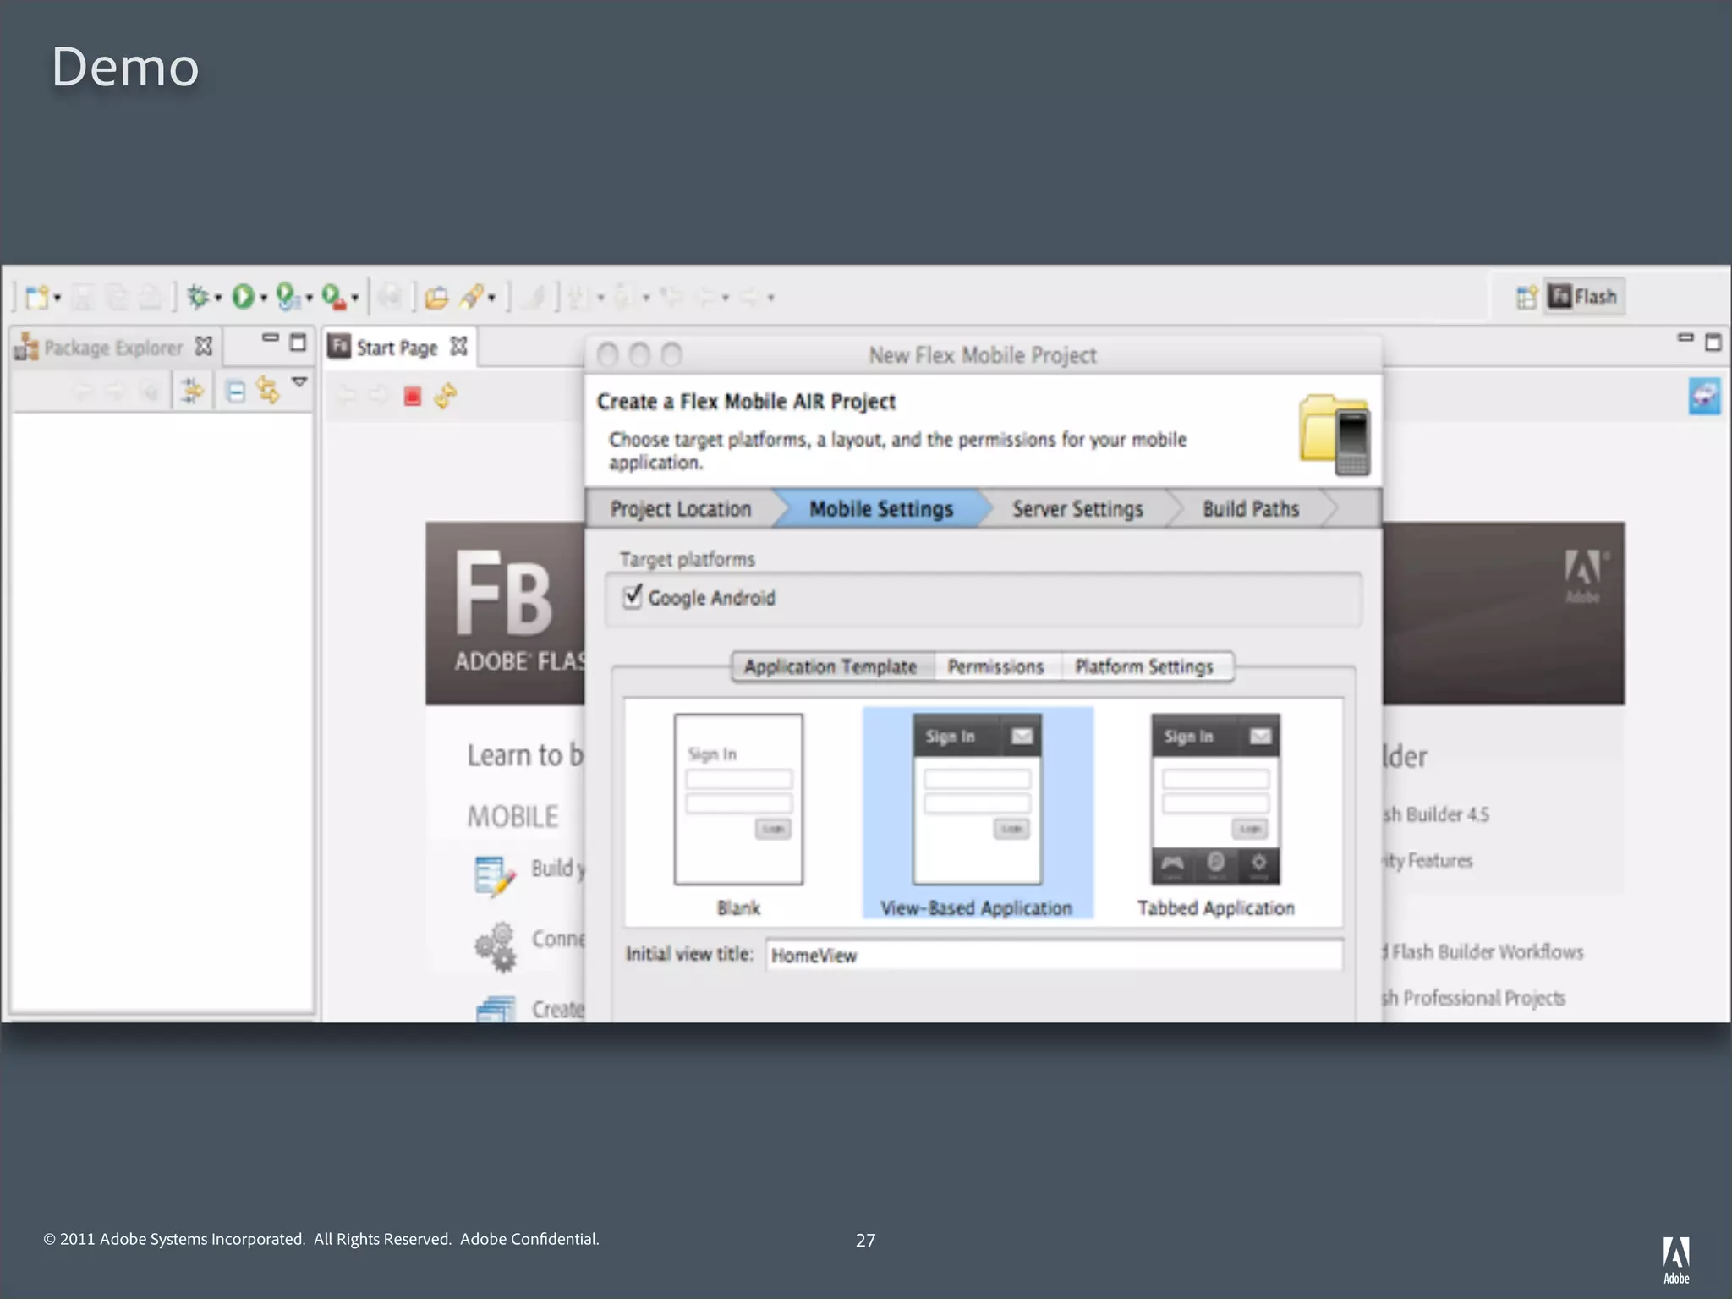Click the highlighter Search icon in toolbar
Image resolution: width=1732 pixels, height=1299 pixels.
click(x=472, y=297)
